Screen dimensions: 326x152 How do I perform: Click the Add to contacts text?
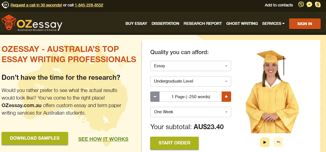coord(279,5)
